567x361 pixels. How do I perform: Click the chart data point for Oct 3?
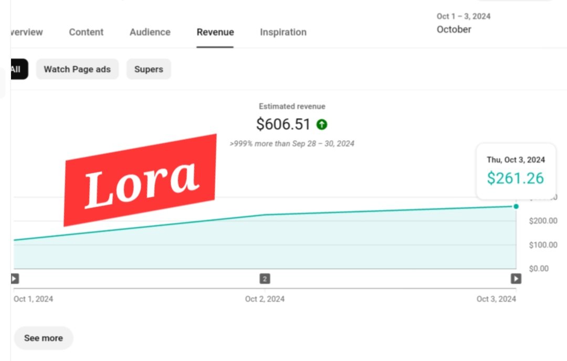pyautogui.click(x=516, y=206)
